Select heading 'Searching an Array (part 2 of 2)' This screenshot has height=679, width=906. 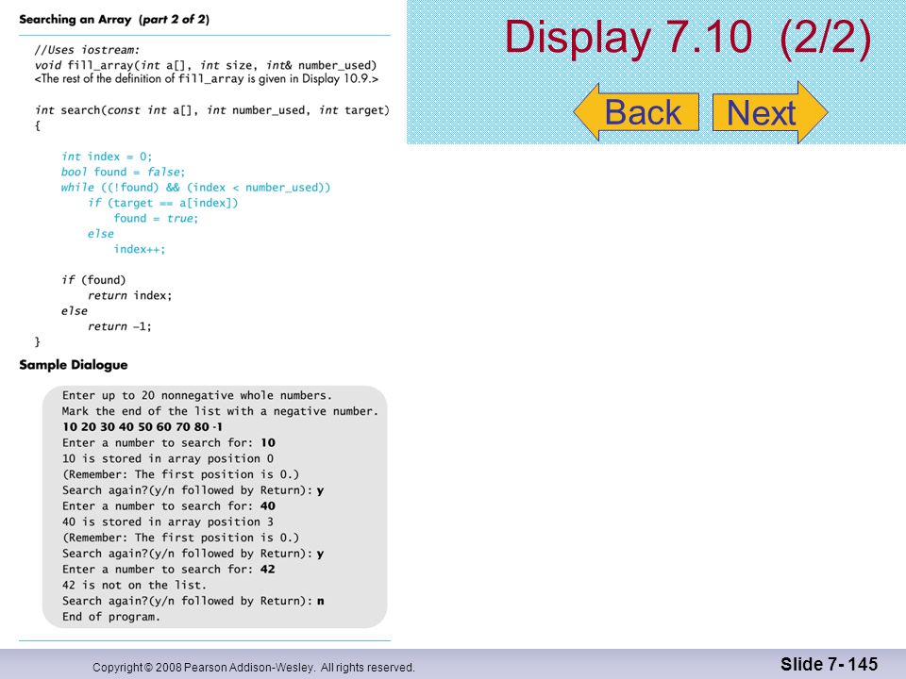pos(114,19)
